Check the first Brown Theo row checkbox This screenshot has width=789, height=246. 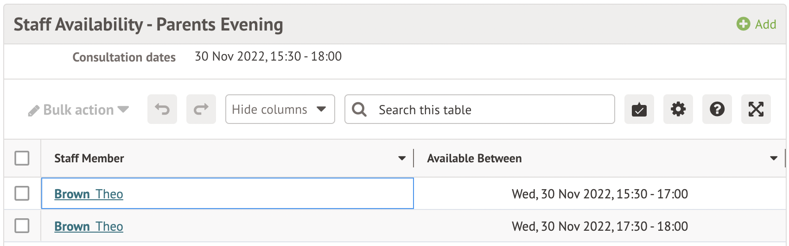pyautogui.click(x=22, y=193)
